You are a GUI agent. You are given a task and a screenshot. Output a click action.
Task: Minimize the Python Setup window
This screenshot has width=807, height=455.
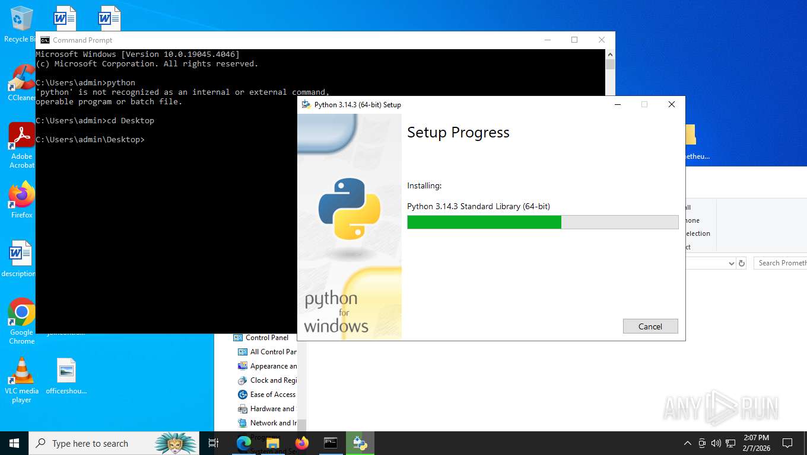(618, 104)
